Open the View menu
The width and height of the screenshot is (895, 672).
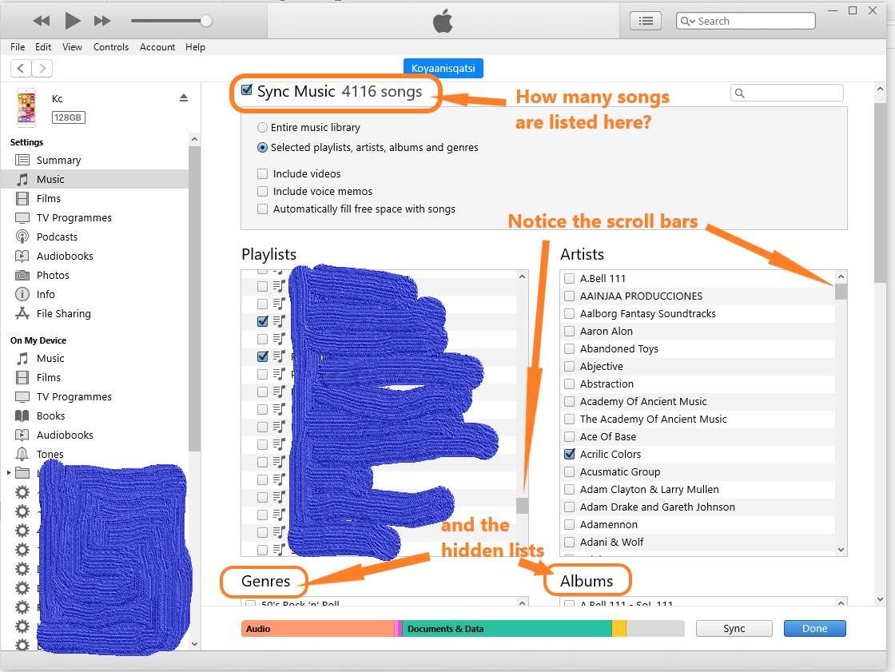click(x=72, y=47)
